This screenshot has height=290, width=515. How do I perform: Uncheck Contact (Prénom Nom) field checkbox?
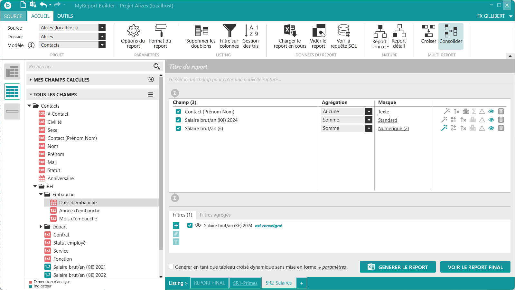pos(178,112)
